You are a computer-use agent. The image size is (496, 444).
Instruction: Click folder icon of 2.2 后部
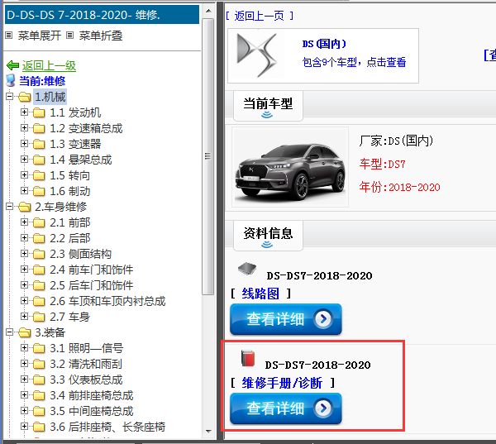pos(39,238)
